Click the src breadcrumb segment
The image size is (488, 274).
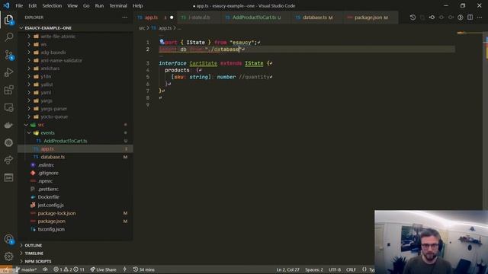click(142, 28)
